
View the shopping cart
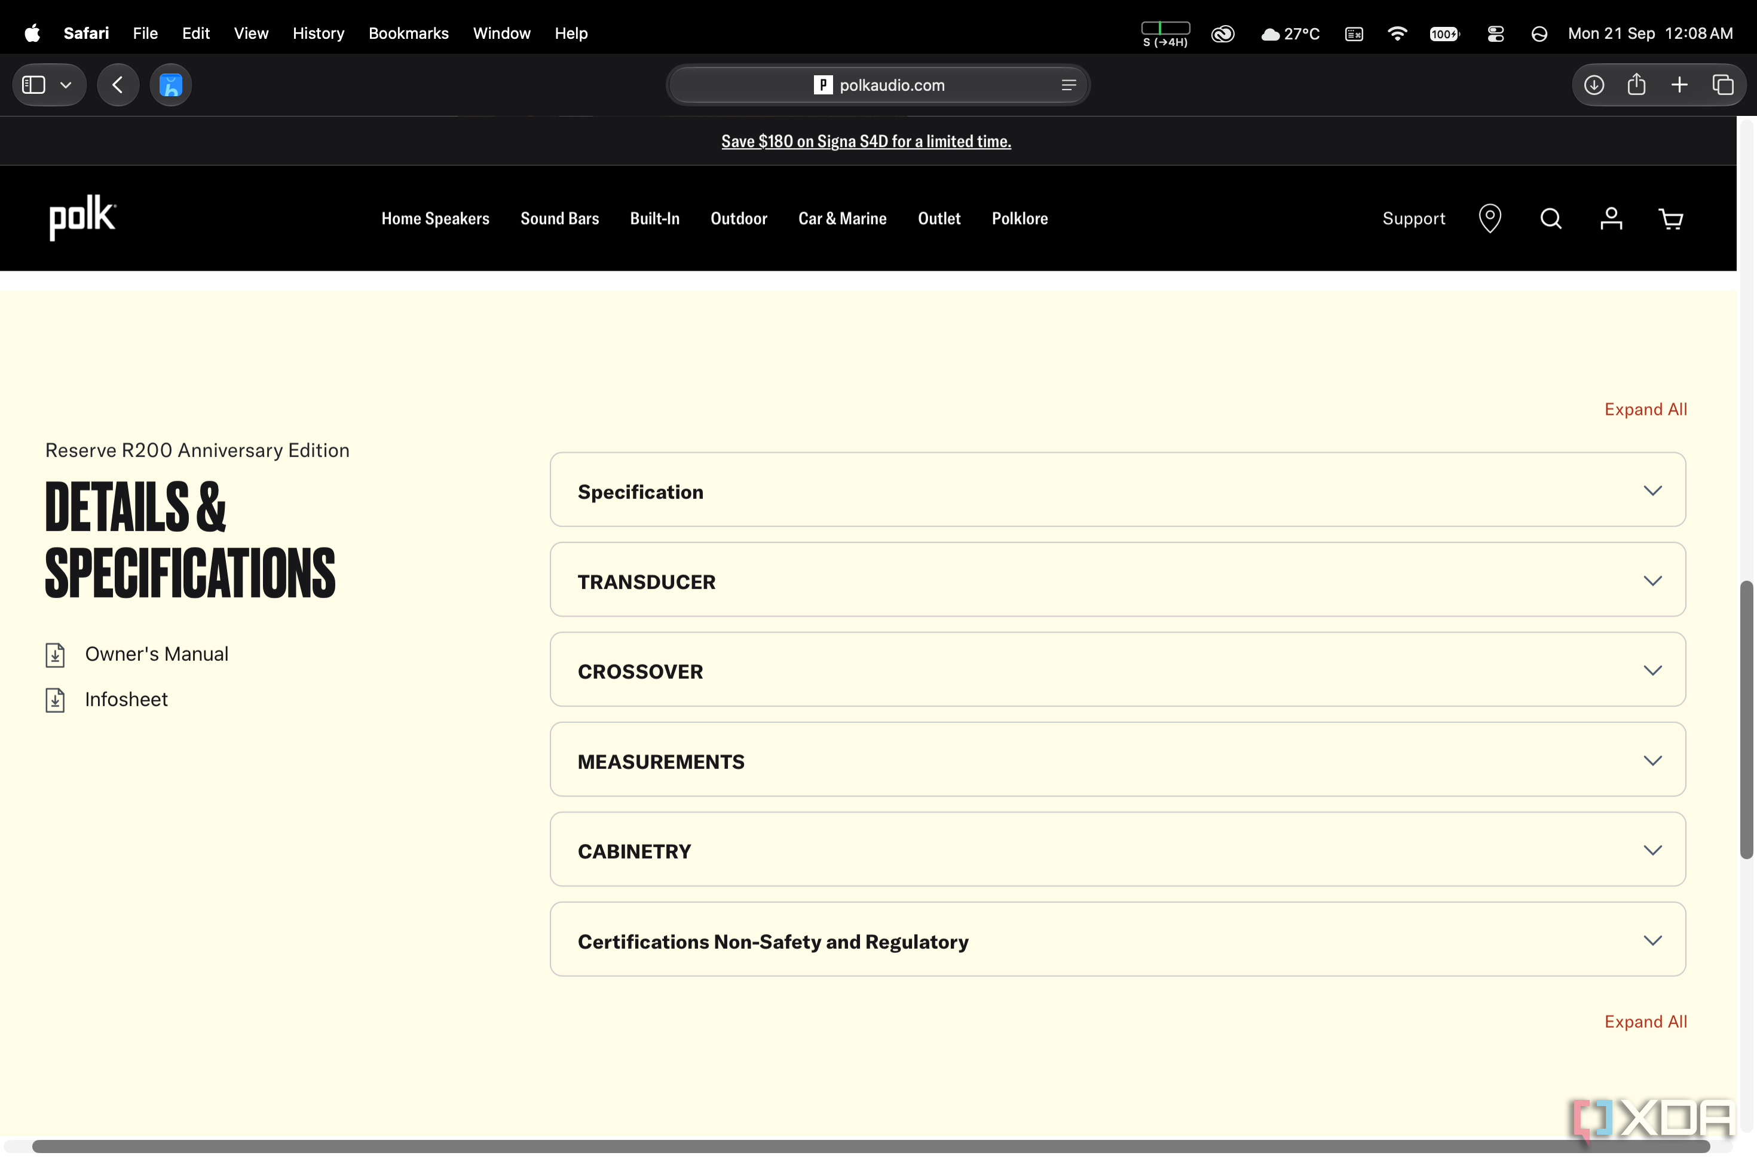pyautogui.click(x=1671, y=218)
